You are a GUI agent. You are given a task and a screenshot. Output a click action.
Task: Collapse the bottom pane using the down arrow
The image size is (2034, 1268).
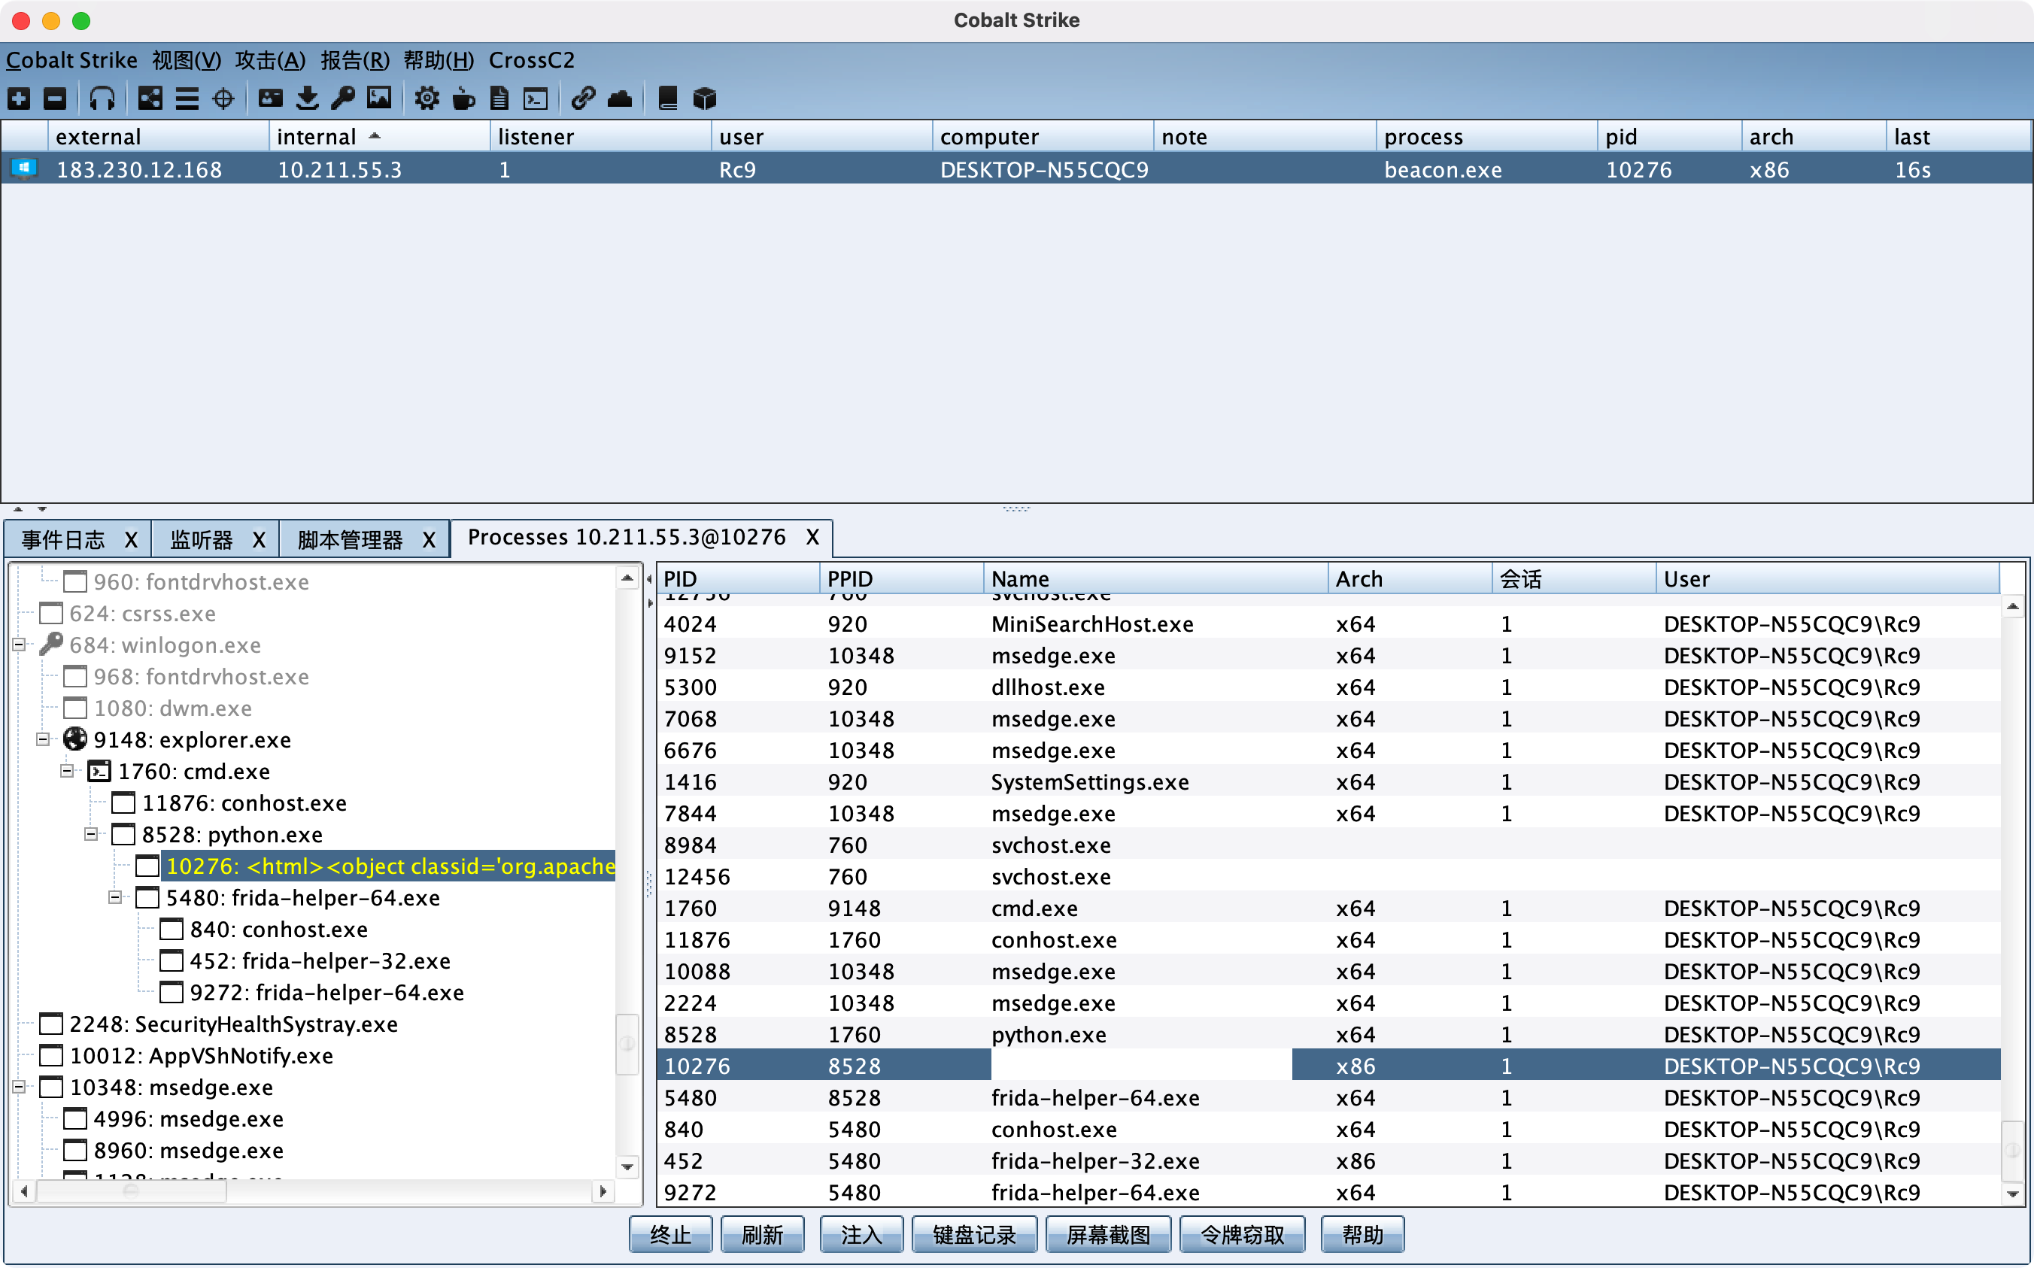[x=42, y=508]
